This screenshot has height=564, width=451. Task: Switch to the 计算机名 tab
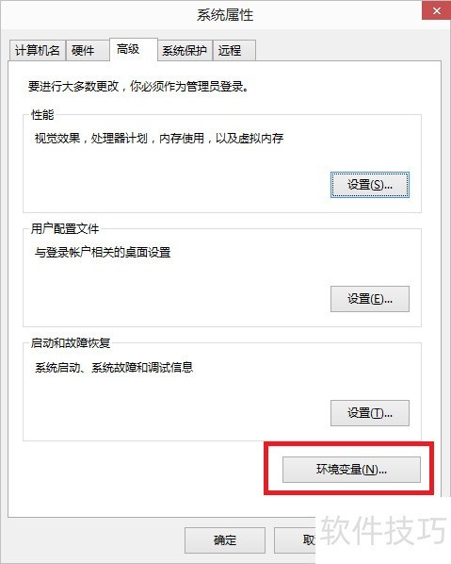[38, 50]
